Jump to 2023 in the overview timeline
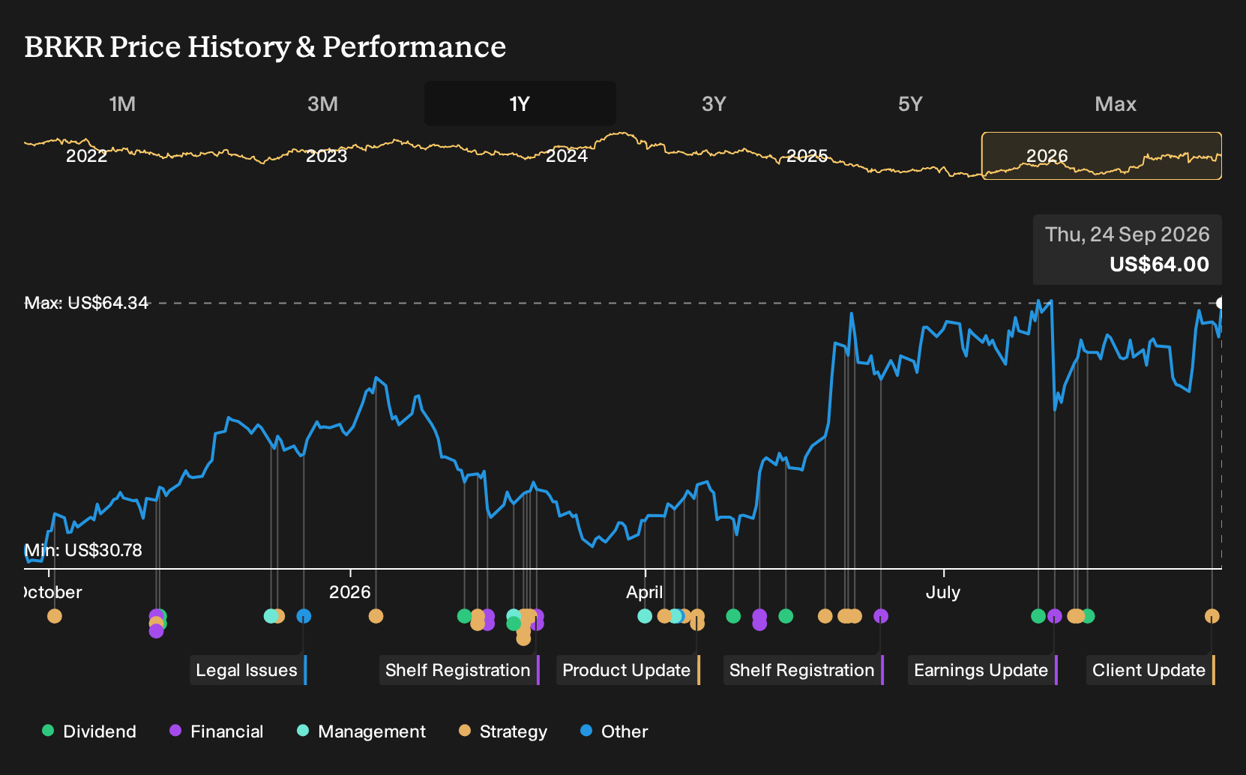The height and width of the screenshot is (775, 1246). 327,156
